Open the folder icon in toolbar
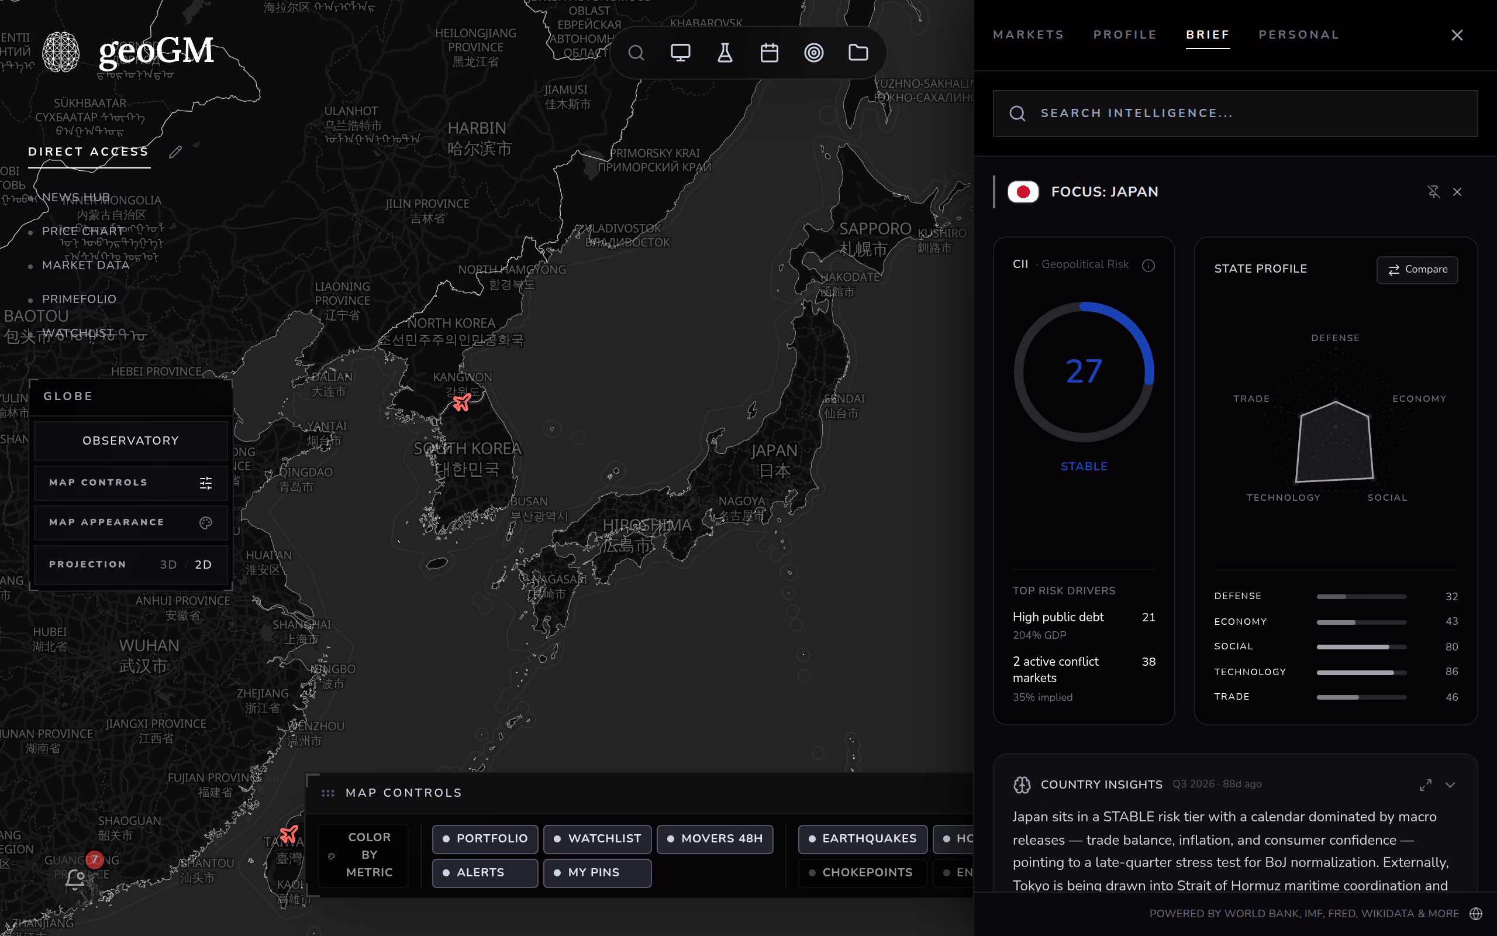 coord(858,53)
